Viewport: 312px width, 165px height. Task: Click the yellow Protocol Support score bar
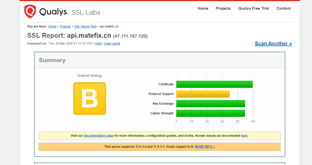click(x=203, y=94)
